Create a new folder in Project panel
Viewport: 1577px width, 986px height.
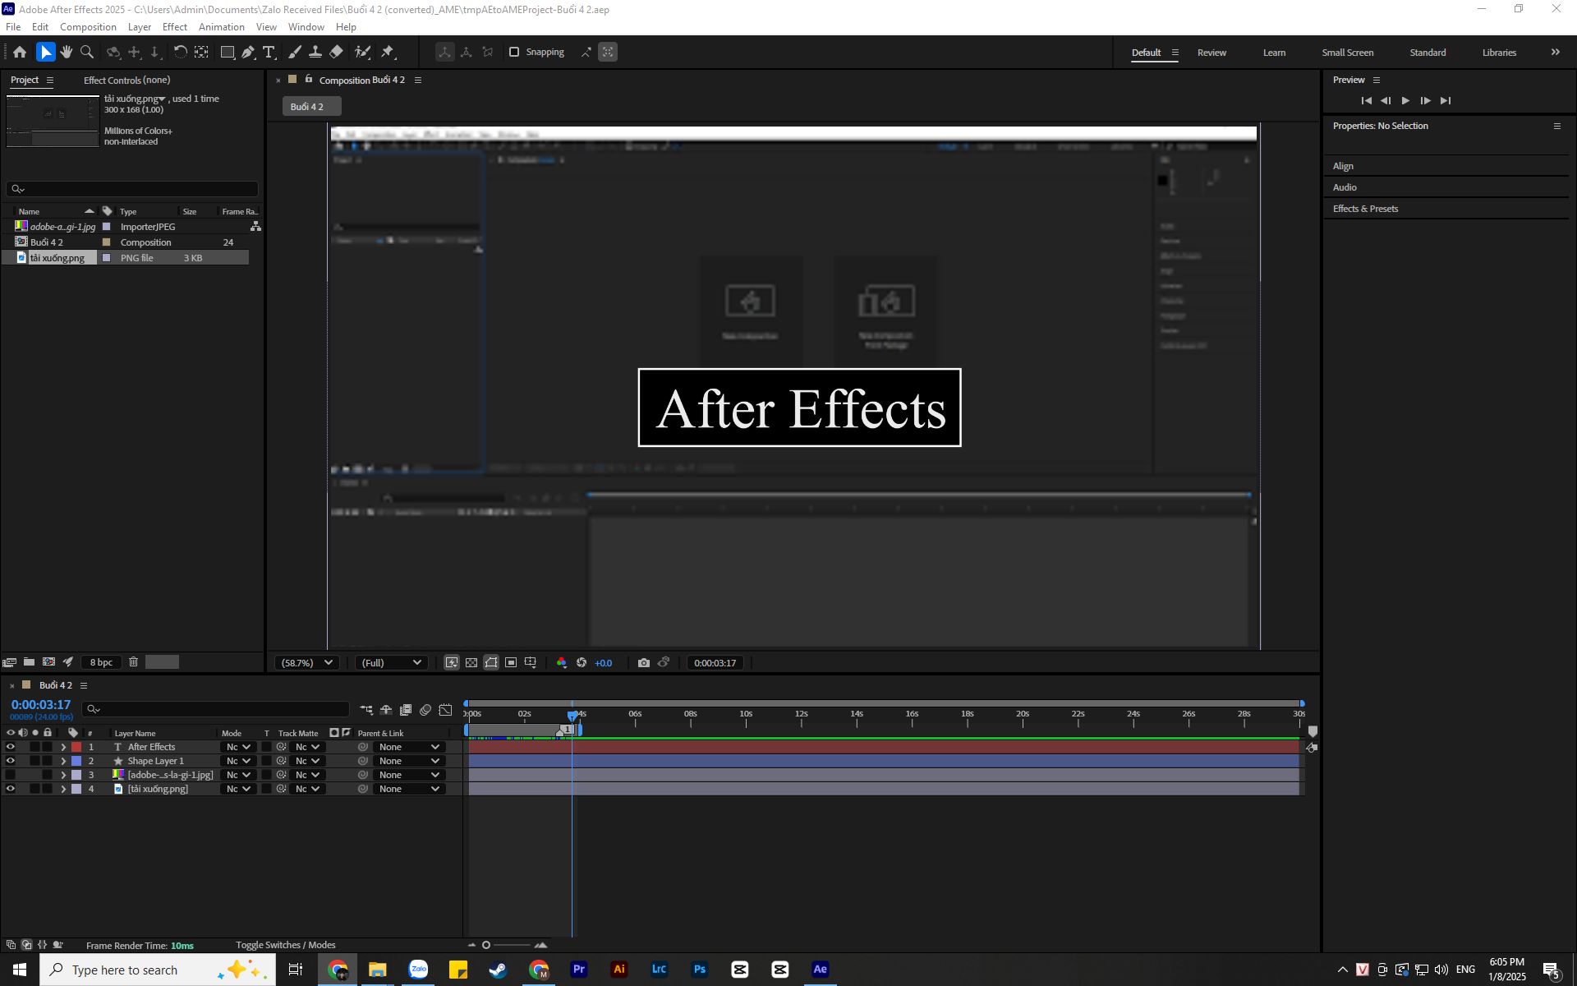coord(29,661)
